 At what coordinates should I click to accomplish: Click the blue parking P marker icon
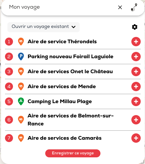(21, 57)
